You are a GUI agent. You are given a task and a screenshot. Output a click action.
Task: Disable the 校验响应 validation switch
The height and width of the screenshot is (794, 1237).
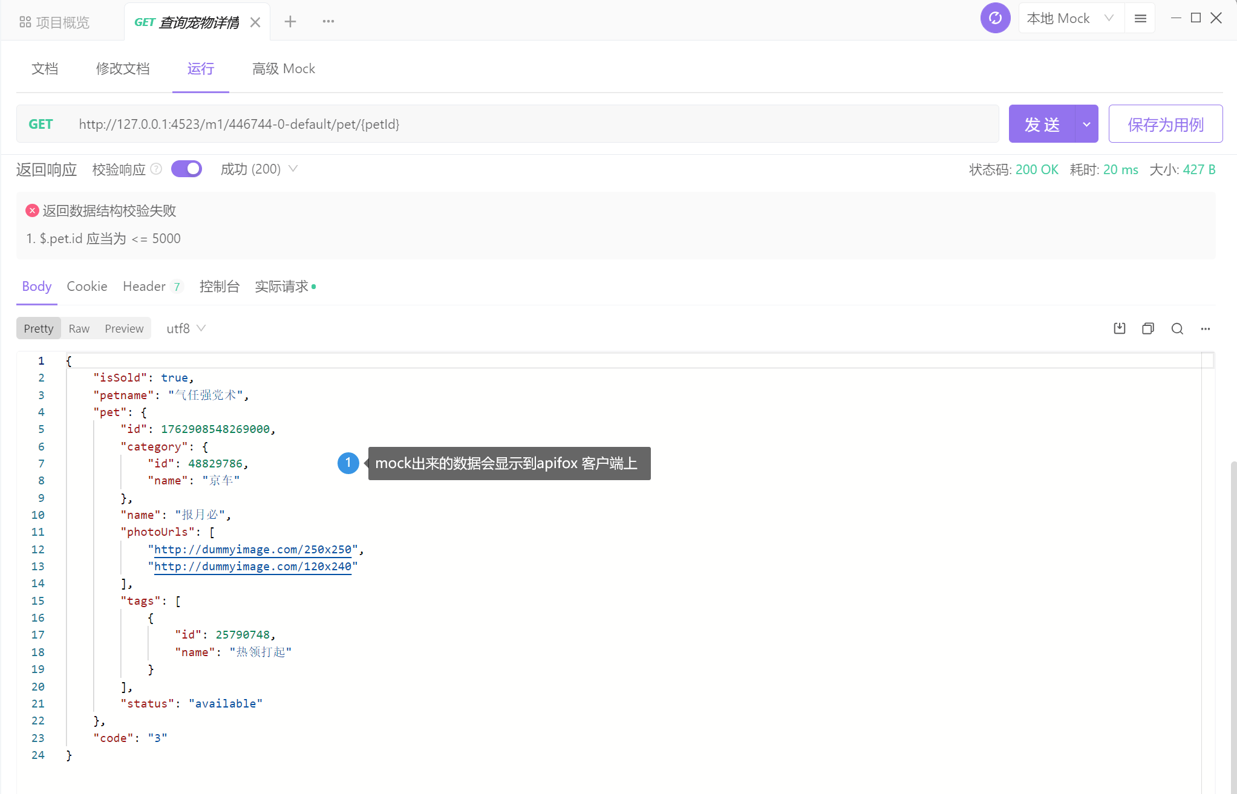(186, 169)
